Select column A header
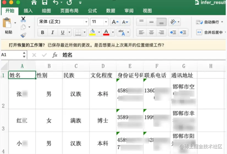The width and height of the screenshot is (227, 154). [x=22, y=66]
